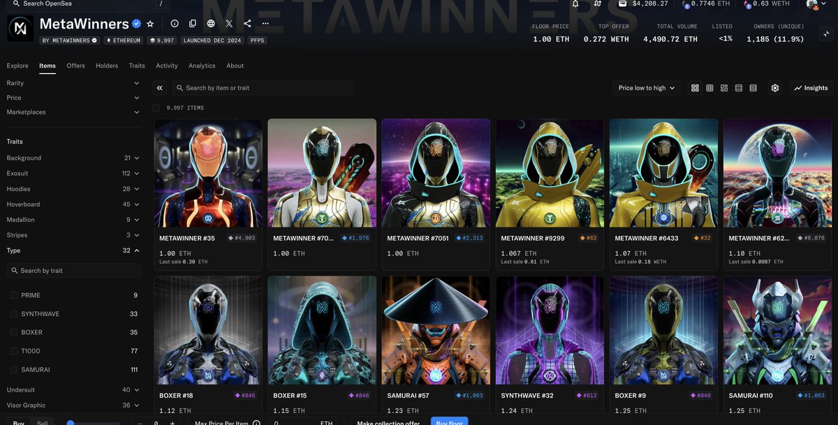Expand the Rarity filter
This screenshot has width=838, height=425.
click(x=73, y=83)
